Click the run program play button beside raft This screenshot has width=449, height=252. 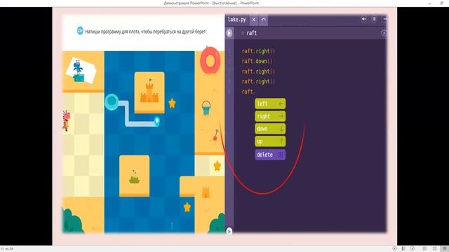pos(229,33)
